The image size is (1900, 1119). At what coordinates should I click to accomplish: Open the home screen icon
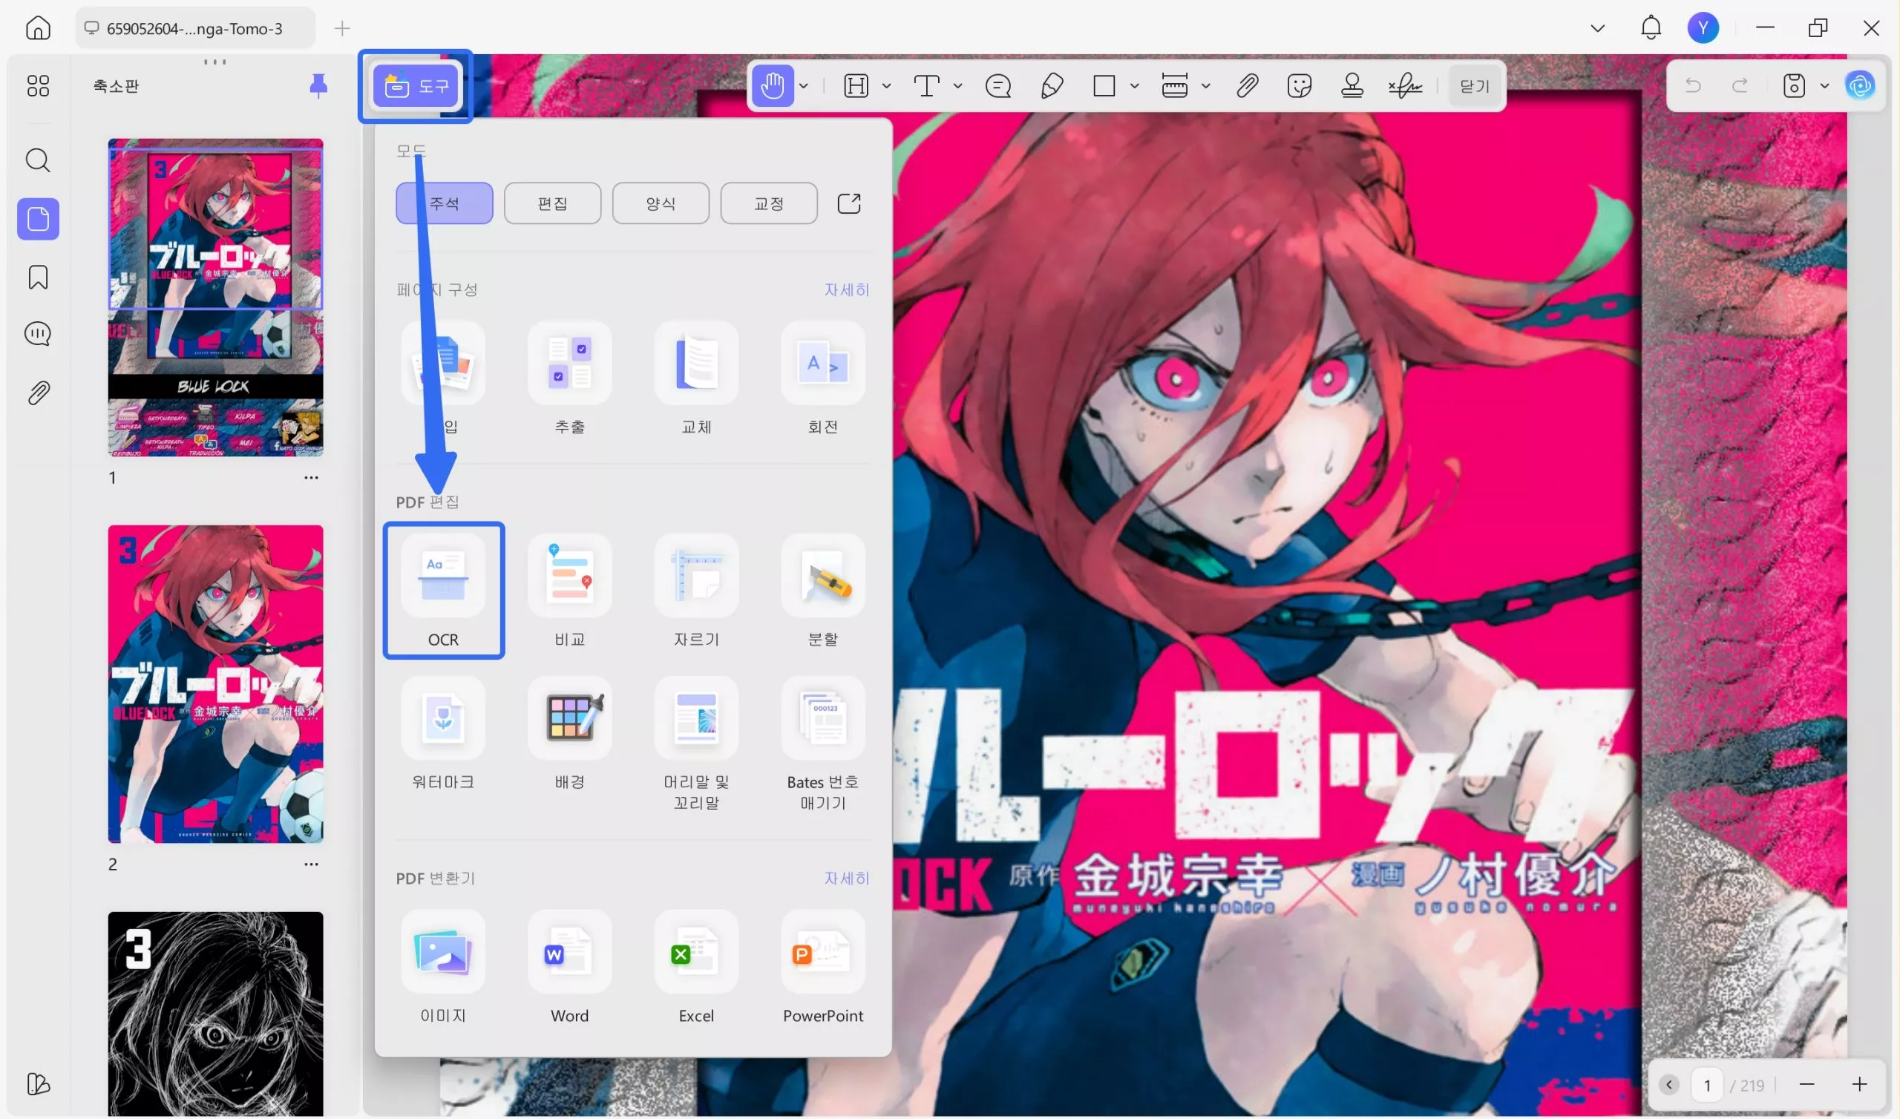point(38,28)
